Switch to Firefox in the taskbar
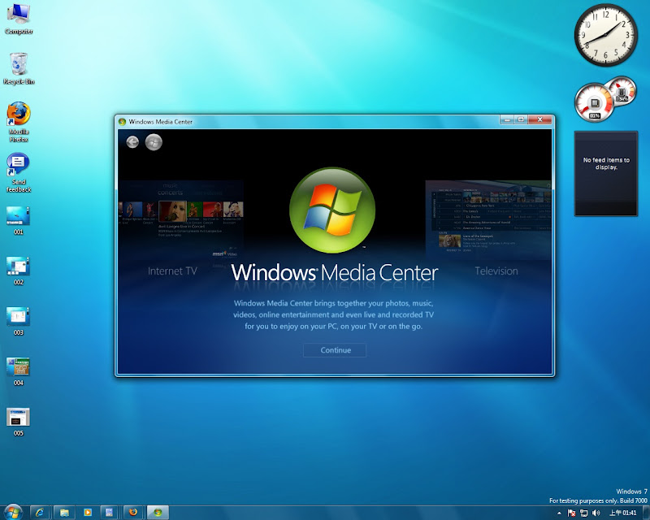650x520 pixels. tap(133, 513)
